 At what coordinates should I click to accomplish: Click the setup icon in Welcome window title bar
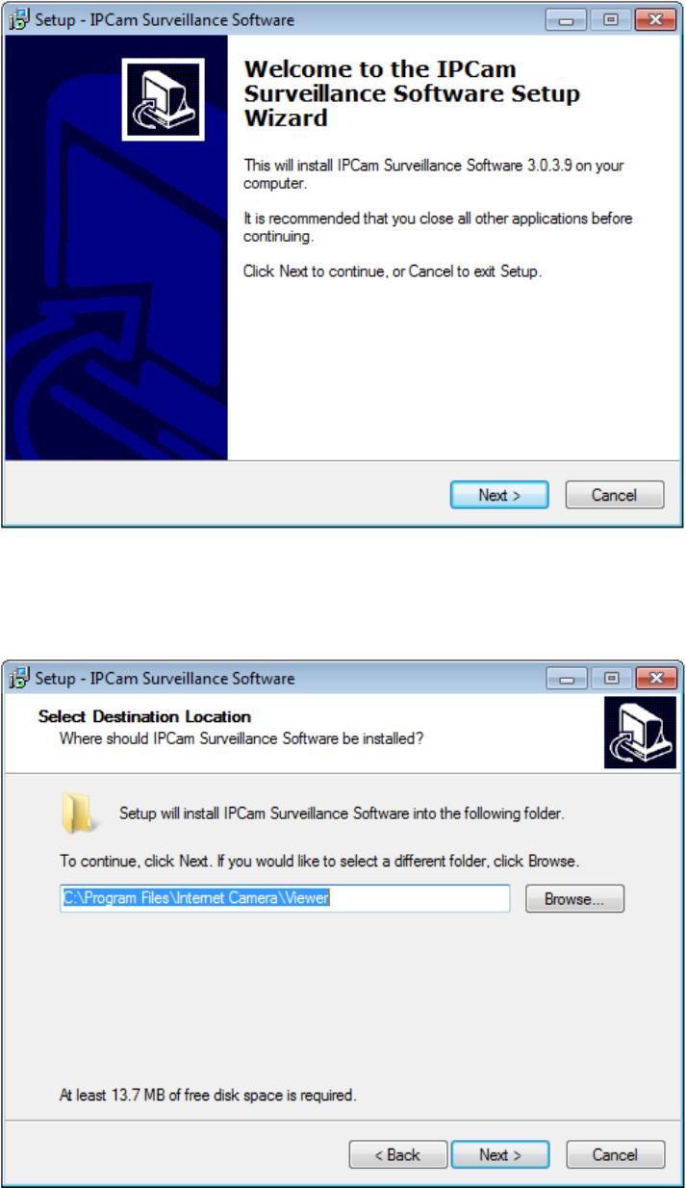[20, 19]
